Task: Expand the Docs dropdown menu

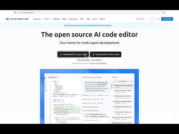Action: pos(47,19)
